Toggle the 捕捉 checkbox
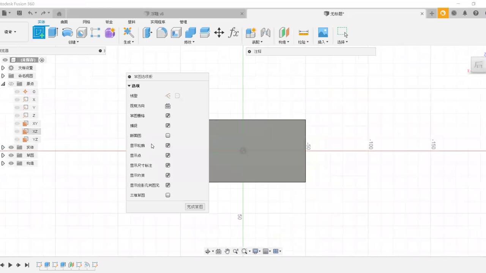 pos(168,126)
